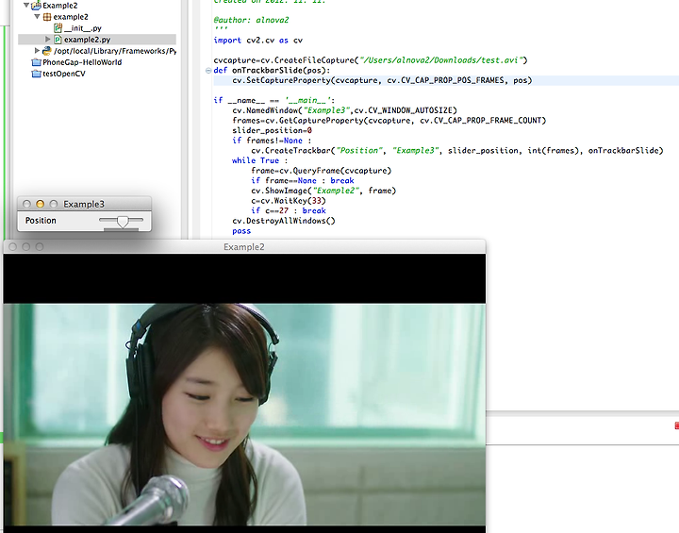Screen dimensions: 679x533
Task: Click the "if __name__ == '__main__':" line
Action: coord(274,100)
